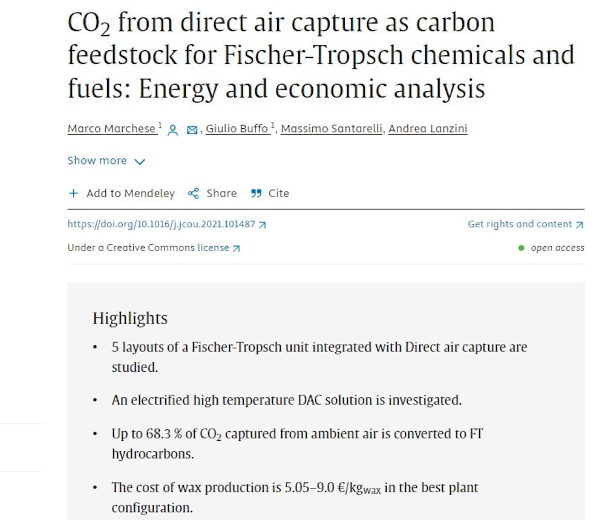
Task: Click the Share network icon
Action: pyautogui.click(x=194, y=193)
